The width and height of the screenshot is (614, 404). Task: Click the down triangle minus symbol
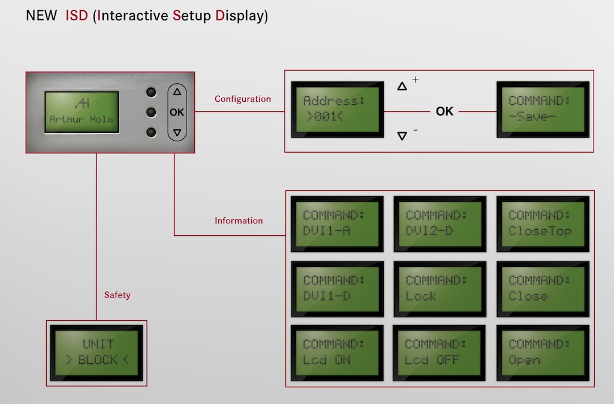click(x=402, y=136)
